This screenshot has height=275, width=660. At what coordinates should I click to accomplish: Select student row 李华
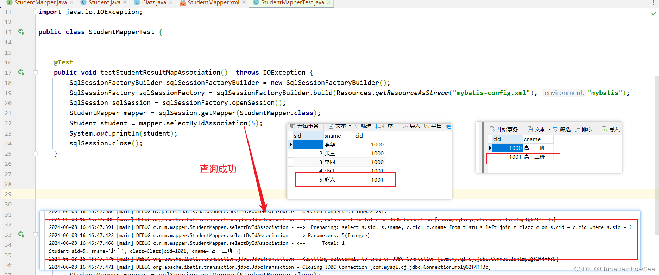pos(339,144)
